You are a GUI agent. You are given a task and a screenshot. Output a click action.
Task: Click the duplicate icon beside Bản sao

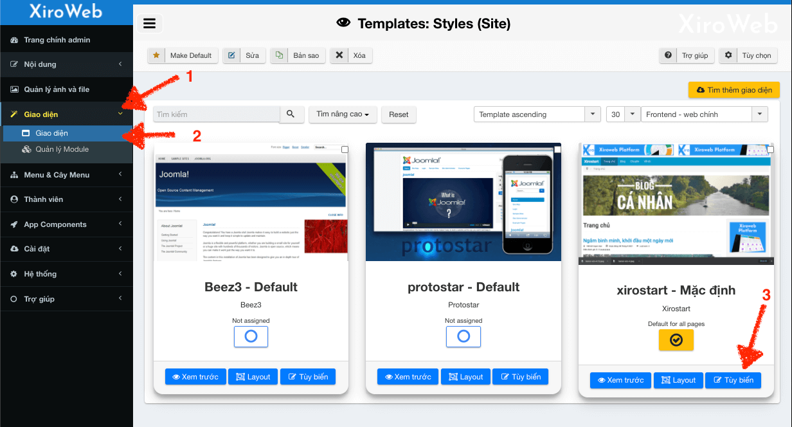click(279, 55)
